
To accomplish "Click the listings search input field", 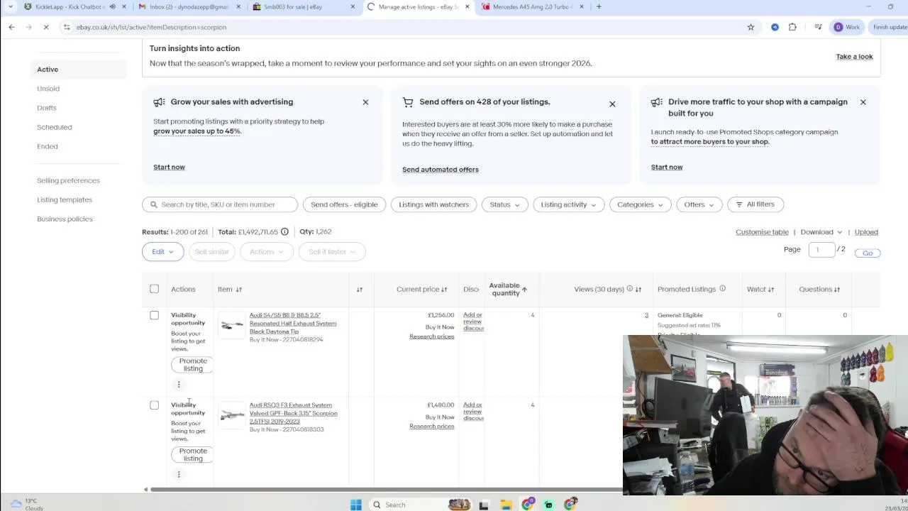I will [x=220, y=204].
